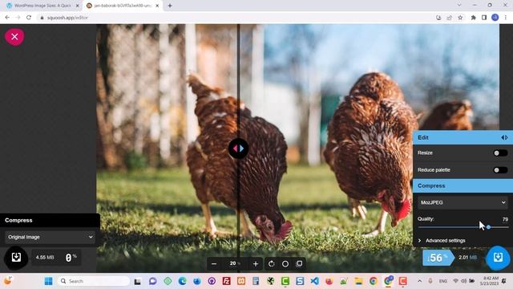513x289 pixels.
Task: Bookmark this page with the star icon
Action: [460, 18]
